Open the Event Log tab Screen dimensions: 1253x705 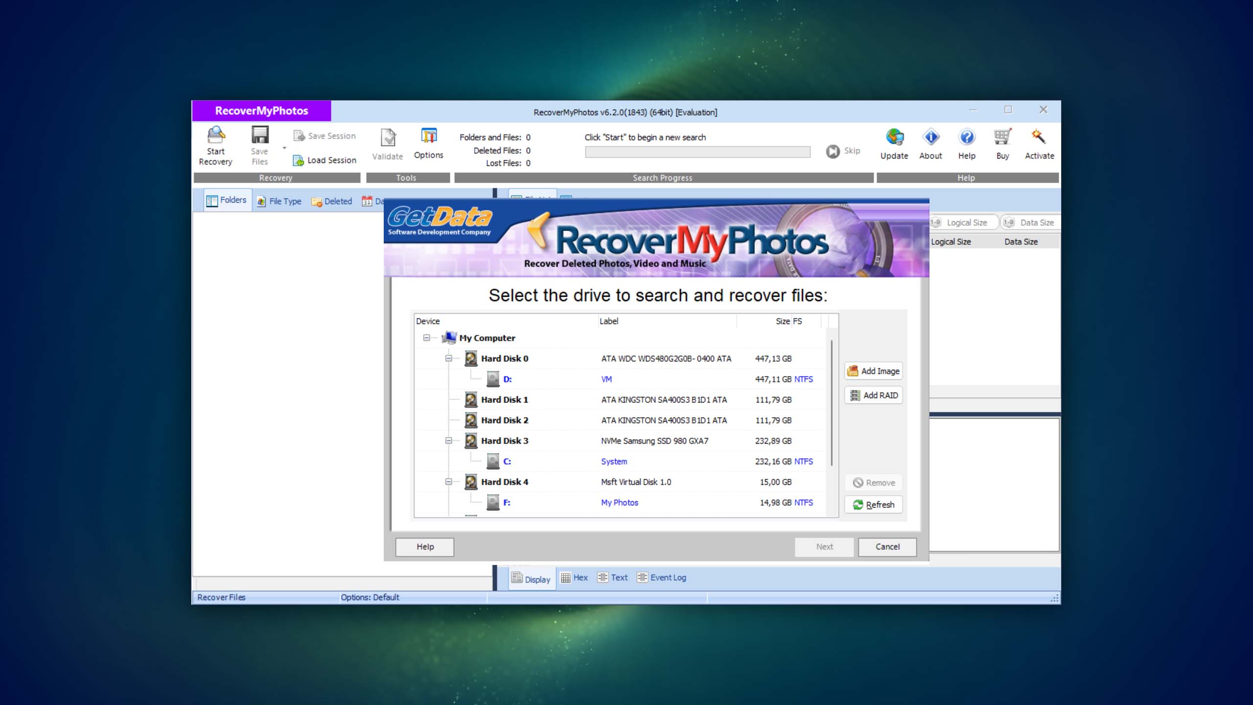662,578
